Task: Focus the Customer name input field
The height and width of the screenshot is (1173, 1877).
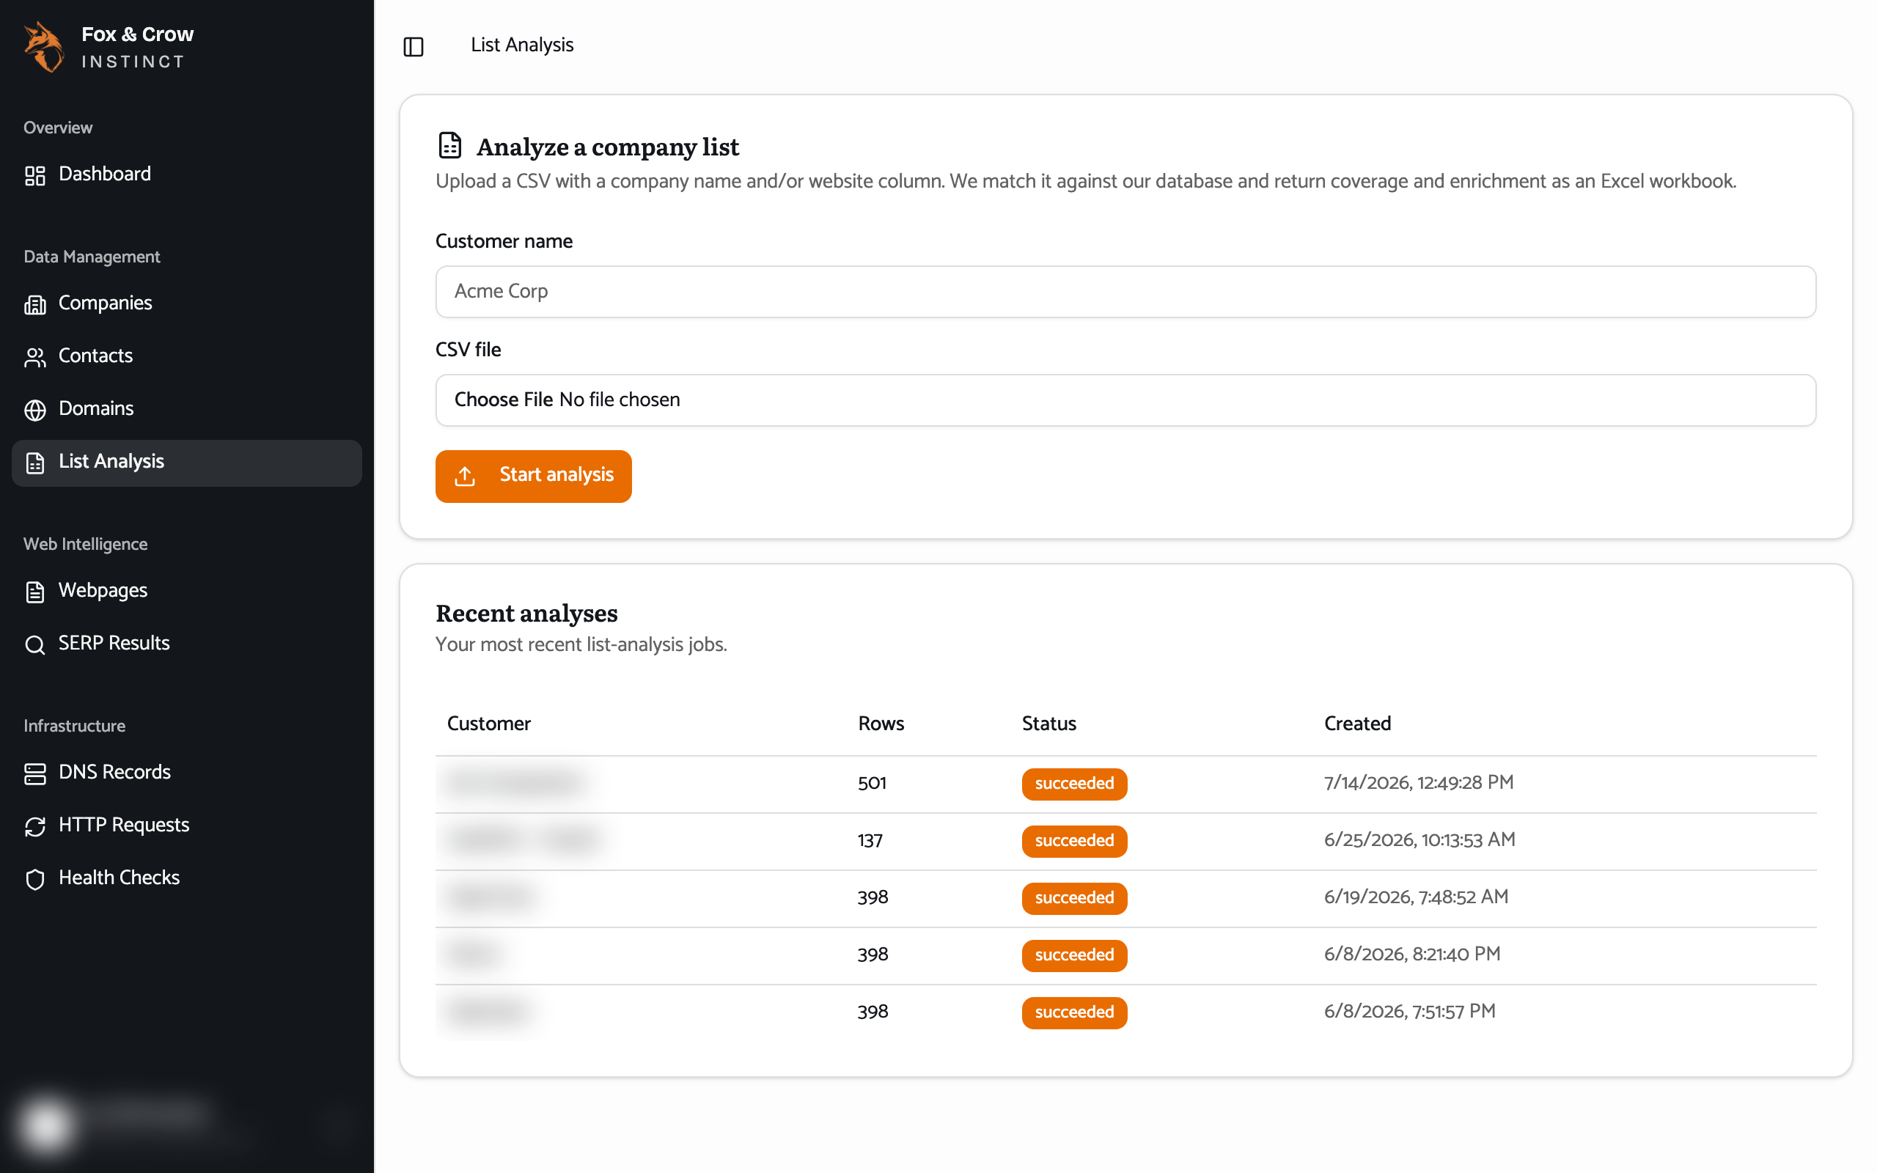Action: (x=1125, y=292)
